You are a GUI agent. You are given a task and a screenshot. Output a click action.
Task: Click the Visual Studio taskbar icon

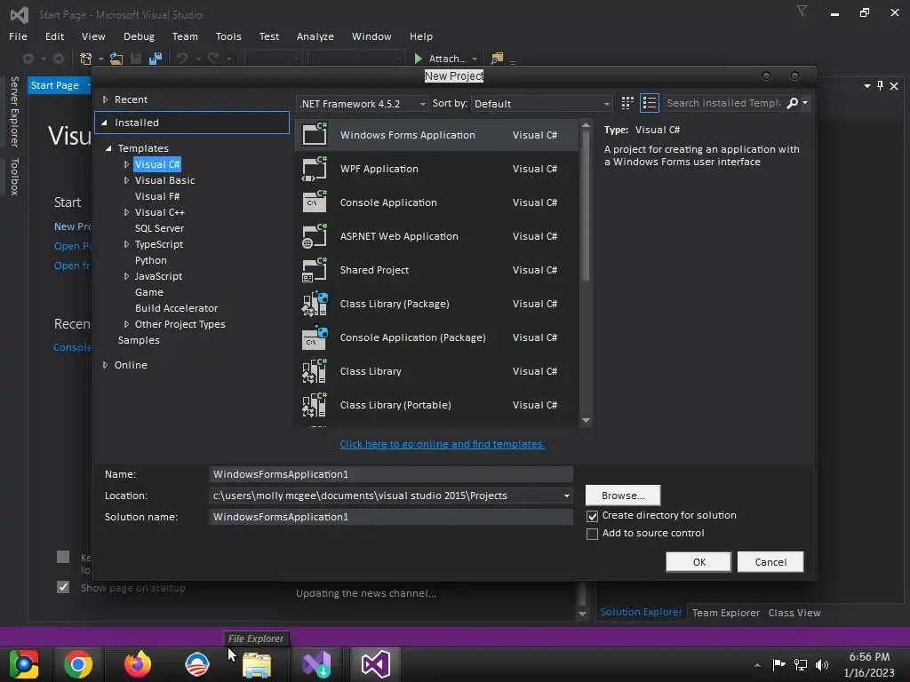pyautogui.click(x=376, y=664)
